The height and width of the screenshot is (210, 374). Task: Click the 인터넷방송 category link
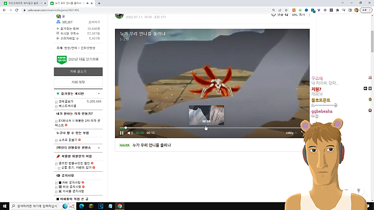pyautogui.click(x=88, y=48)
